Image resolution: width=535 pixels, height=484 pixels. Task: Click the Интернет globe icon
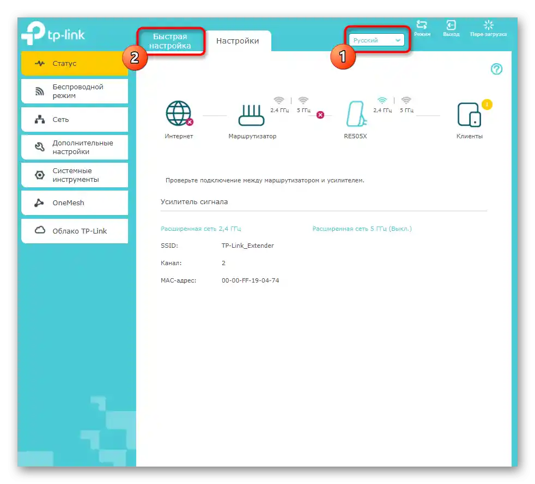(179, 113)
